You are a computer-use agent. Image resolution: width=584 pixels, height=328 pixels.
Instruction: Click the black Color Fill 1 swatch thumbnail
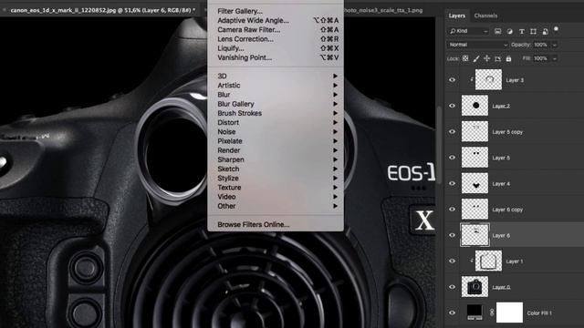(474, 313)
